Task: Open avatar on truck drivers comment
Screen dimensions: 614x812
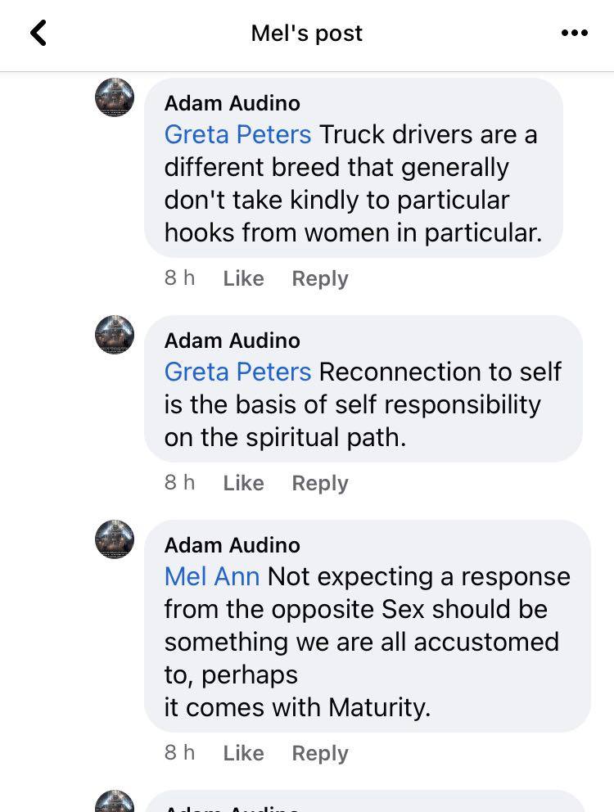Action: pos(115,97)
